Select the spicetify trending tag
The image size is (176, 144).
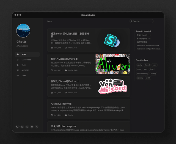(140, 78)
